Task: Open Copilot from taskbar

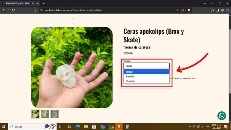Action: 69,127
